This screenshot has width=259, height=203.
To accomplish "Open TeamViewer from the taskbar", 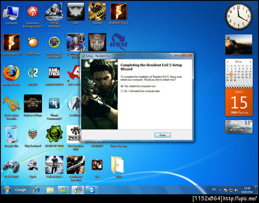I will click(x=92, y=190).
